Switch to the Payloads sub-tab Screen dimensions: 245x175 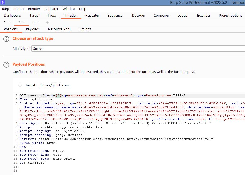pos(33,29)
